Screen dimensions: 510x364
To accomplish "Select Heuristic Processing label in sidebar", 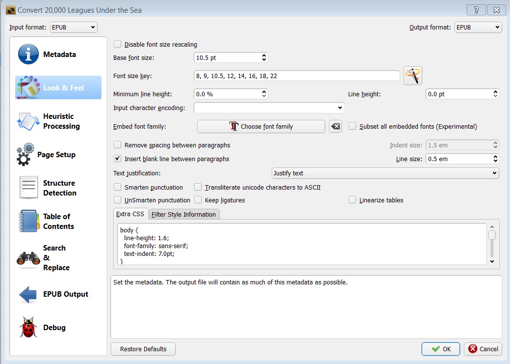I will [61, 121].
